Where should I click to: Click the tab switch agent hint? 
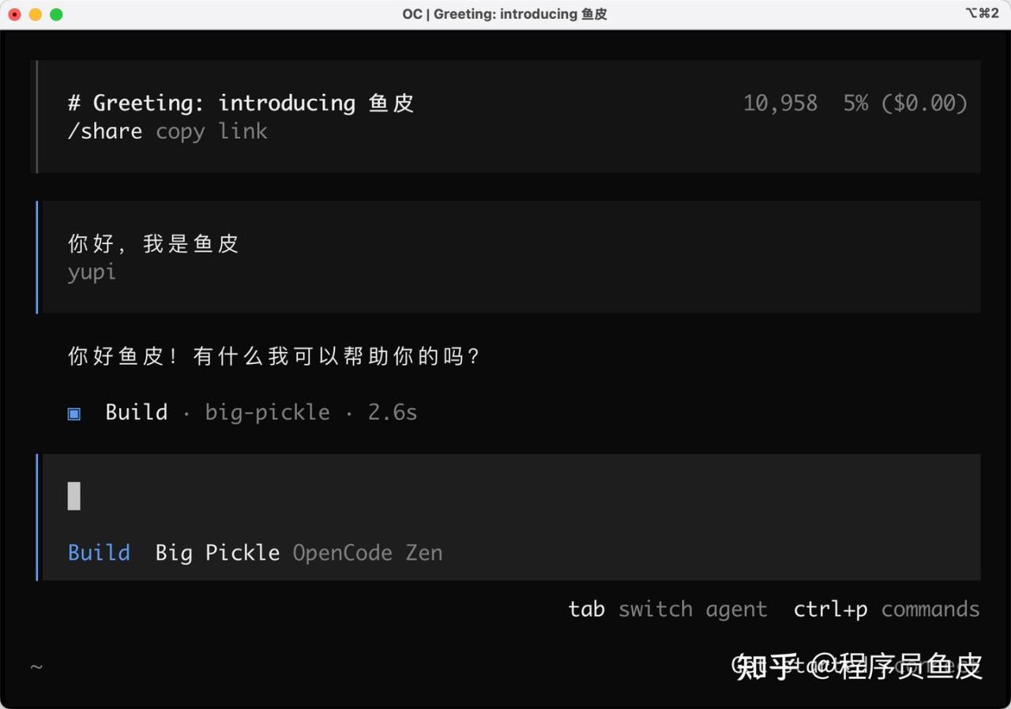(x=667, y=610)
